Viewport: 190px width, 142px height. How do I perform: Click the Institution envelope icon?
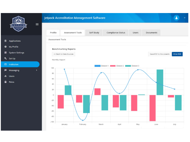tap(6, 64)
